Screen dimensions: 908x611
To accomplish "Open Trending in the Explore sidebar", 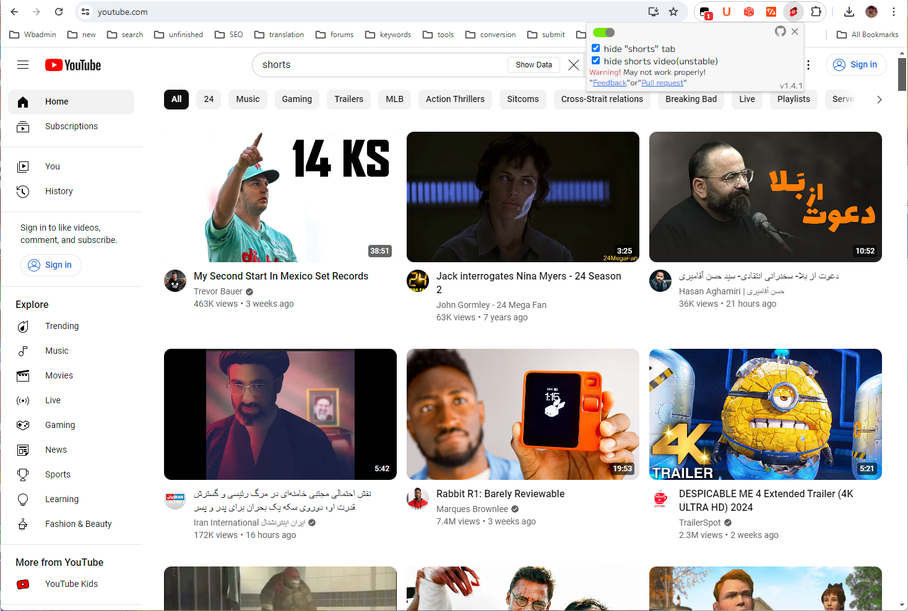I will click(x=62, y=326).
